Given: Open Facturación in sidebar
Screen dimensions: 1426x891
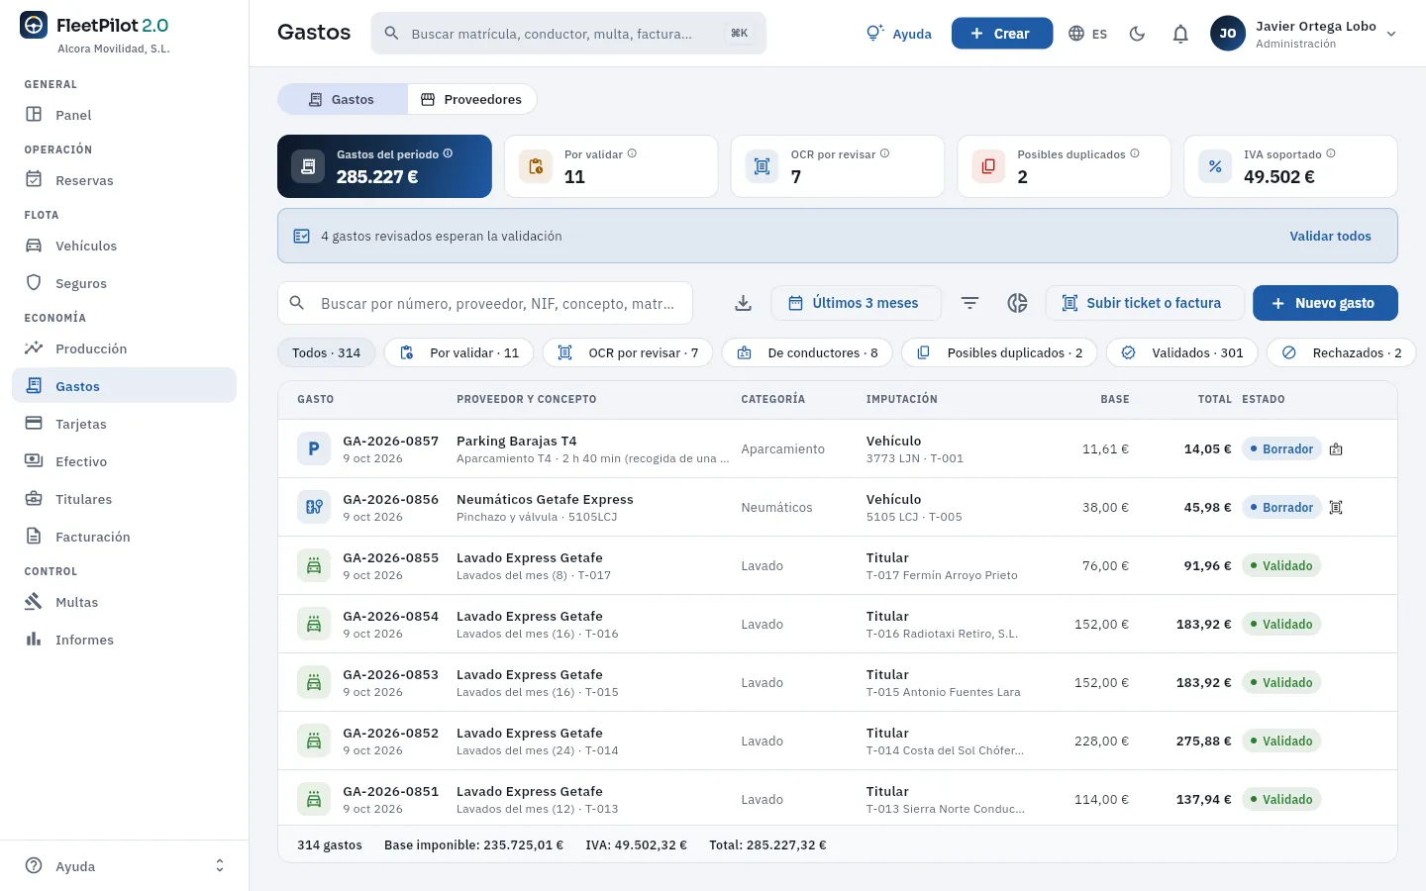Looking at the screenshot, I should click(124, 537).
